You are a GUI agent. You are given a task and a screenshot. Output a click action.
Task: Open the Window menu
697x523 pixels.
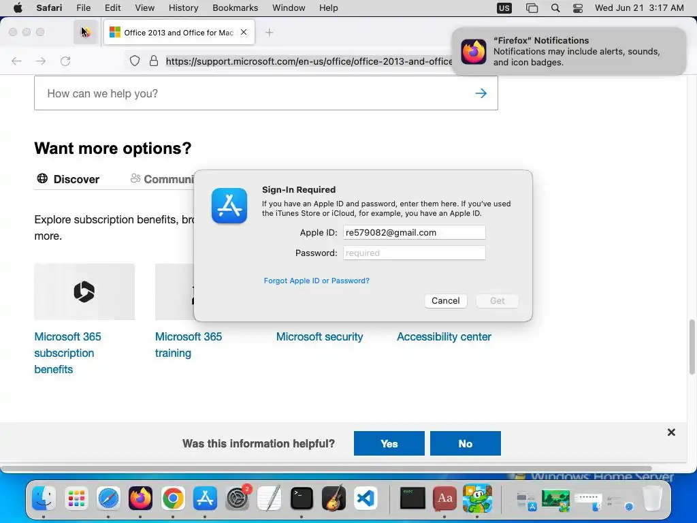coord(289,7)
